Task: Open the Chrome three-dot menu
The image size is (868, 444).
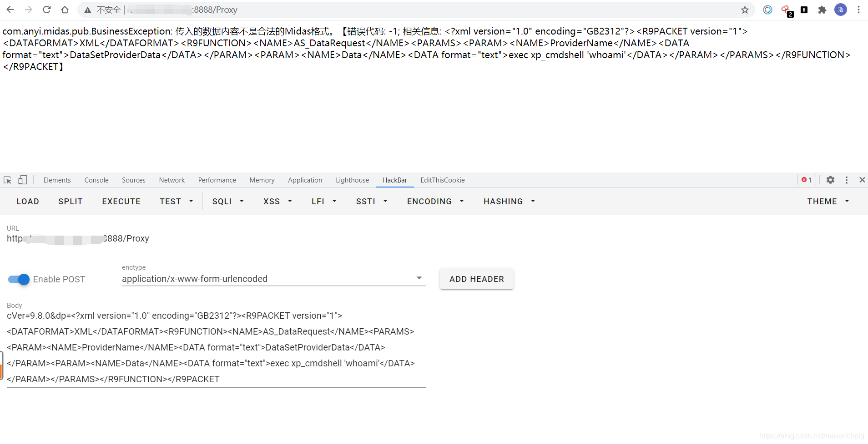Action: coord(858,10)
